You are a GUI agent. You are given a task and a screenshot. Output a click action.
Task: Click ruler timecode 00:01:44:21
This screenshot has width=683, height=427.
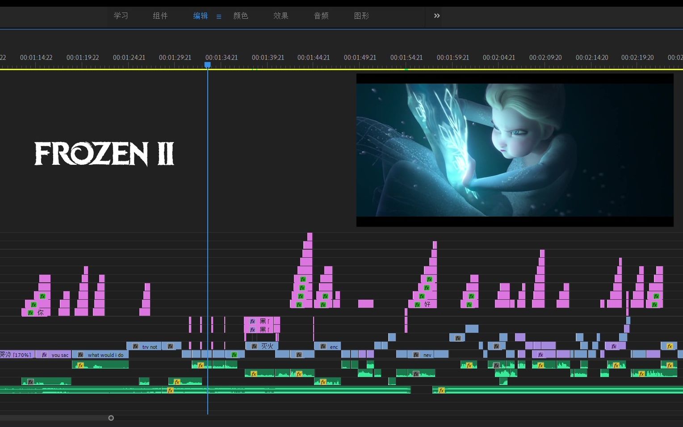(314, 58)
